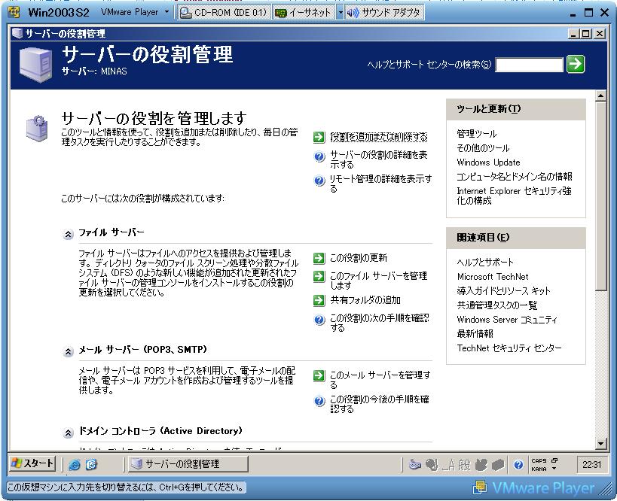Open 導入ガイドとリソース キット link
Image resolution: width=617 pixels, height=501 pixels.
tap(504, 291)
